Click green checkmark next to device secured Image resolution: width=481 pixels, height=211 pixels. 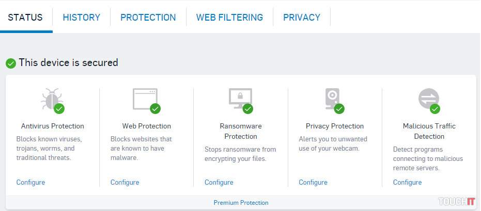(10, 63)
